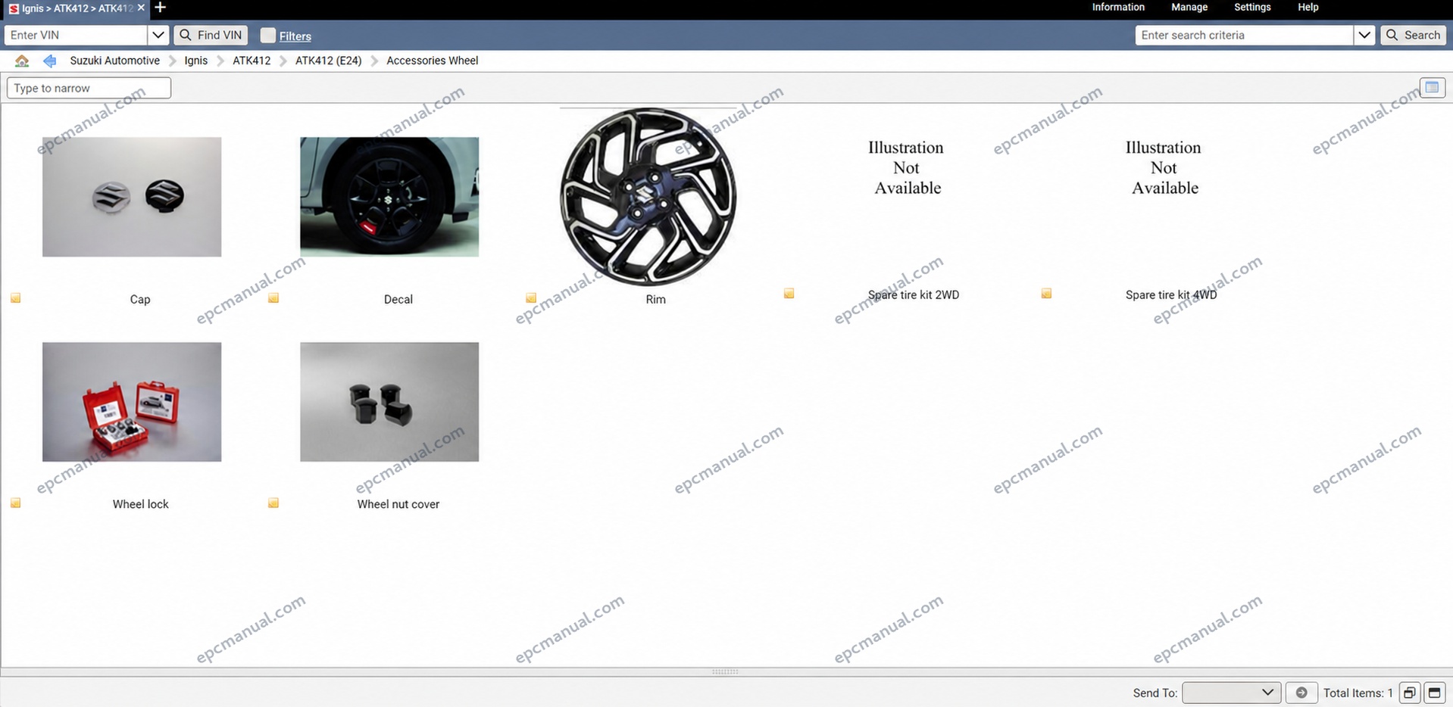Viewport: 1453px width, 707px height.
Task: Go to Ignis breadcrumb
Action: click(x=196, y=61)
